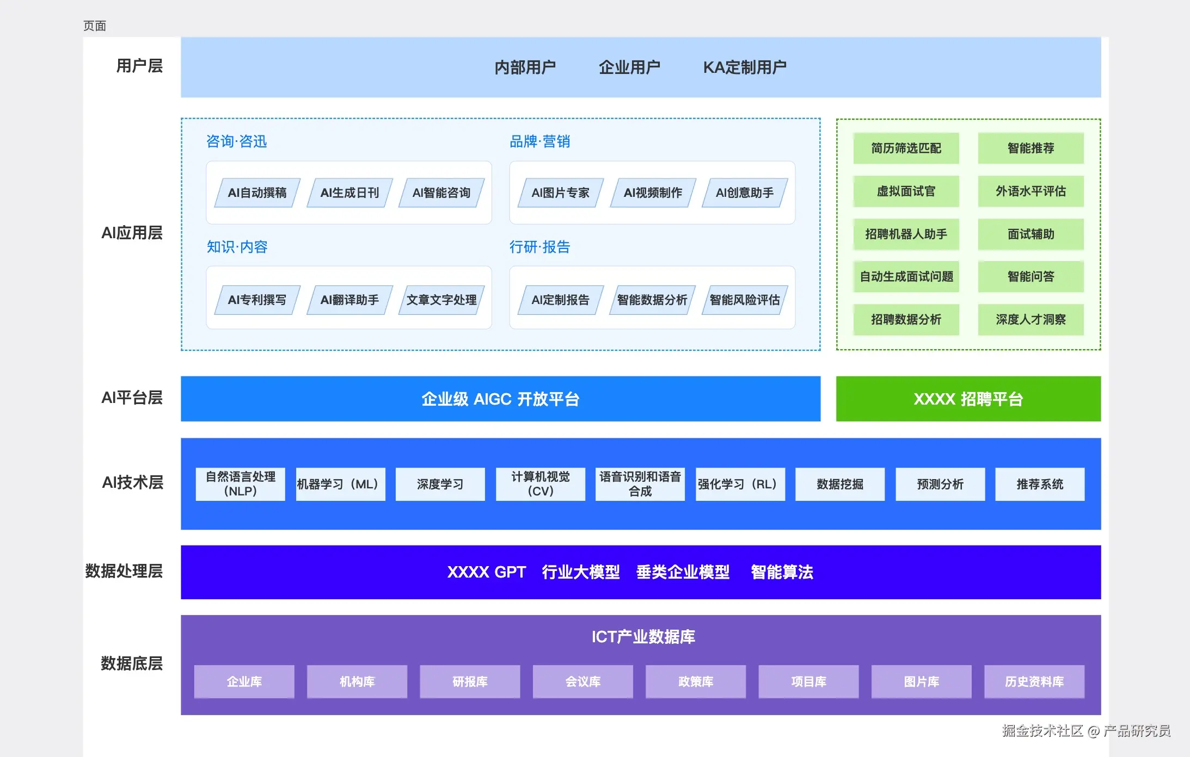Click the 虚拟面试官 box
The height and width of the screenshot is (757, 1190).
click(906, 191)
